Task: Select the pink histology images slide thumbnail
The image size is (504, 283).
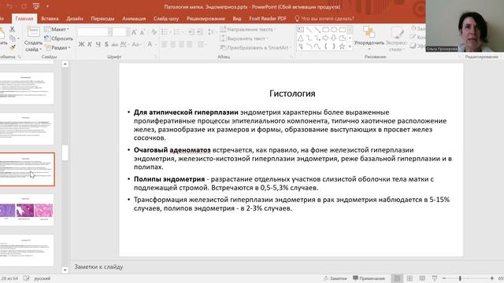Action: 26,210
